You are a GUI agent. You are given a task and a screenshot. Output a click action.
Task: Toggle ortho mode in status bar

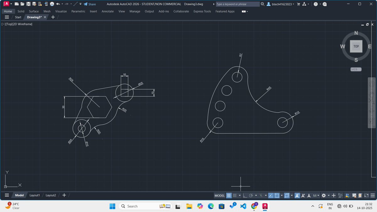tap(245, 195)
